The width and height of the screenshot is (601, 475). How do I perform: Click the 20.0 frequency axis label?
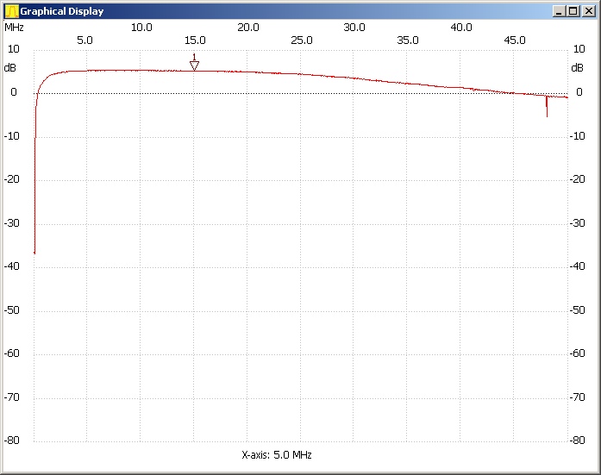tap(248, 27)
